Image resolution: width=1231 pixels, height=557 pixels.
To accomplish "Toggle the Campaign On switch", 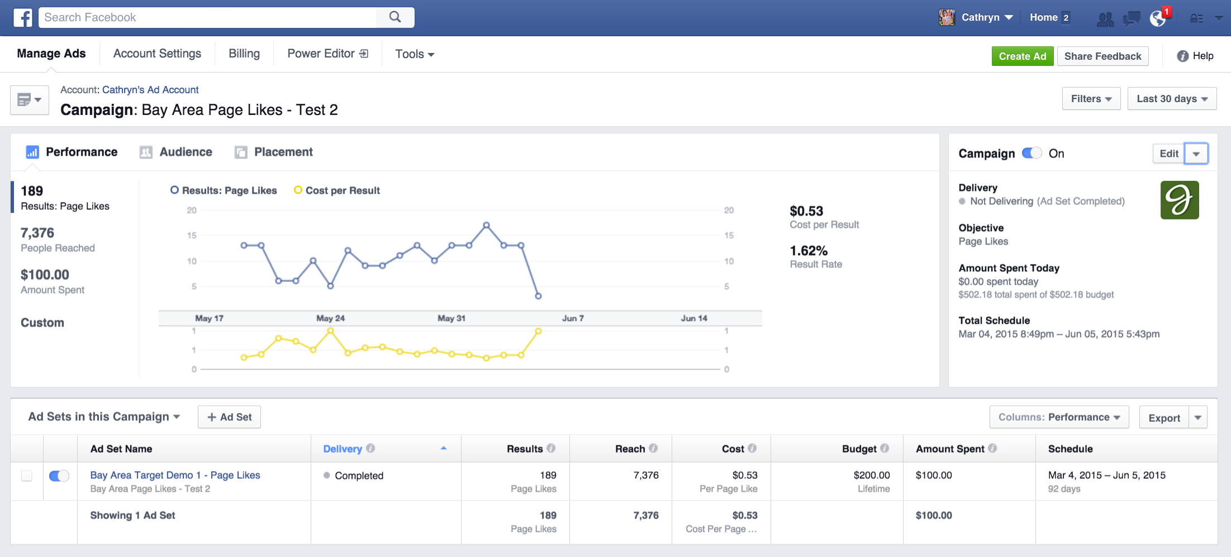I will click(1032, 153).
